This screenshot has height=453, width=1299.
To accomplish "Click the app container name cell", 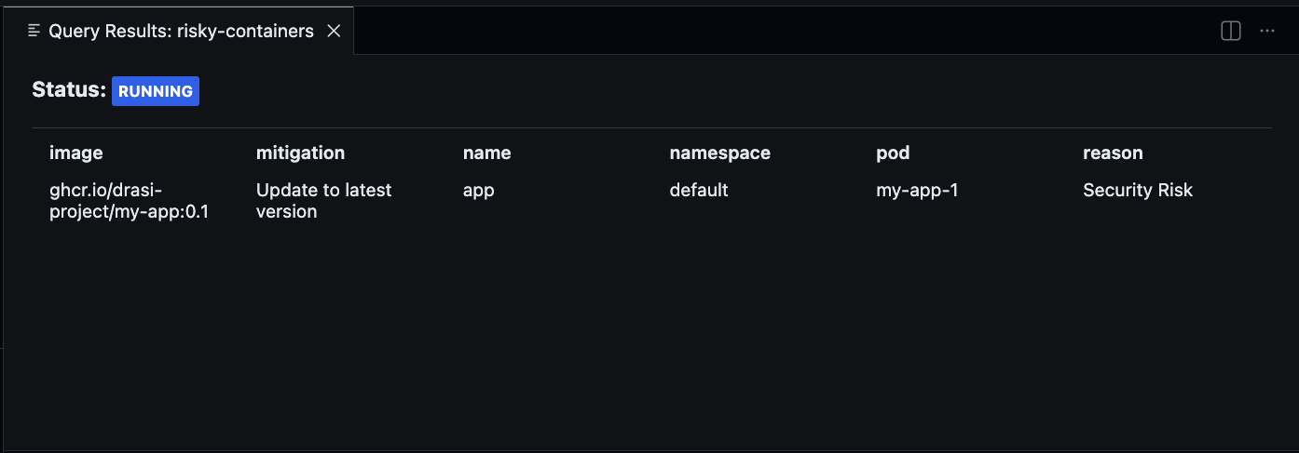I will [x=478, y=191].
